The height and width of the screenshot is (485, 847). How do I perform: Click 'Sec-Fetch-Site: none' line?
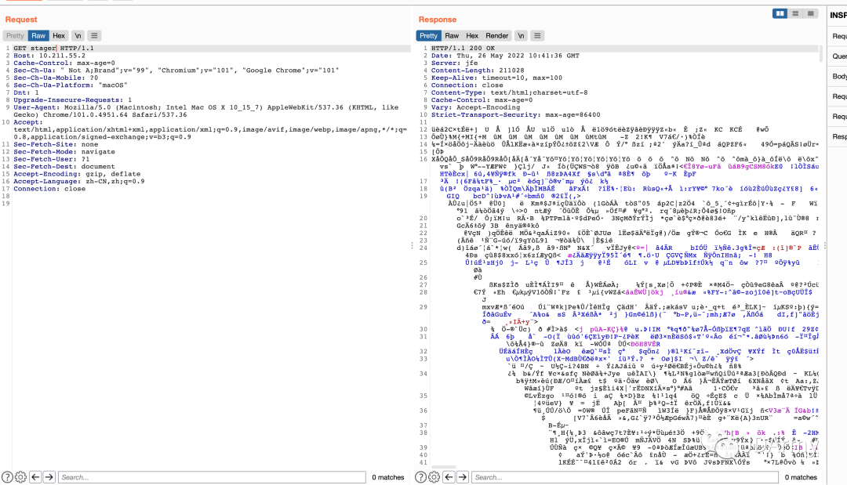pyautogui.click(x=56, y=145)
